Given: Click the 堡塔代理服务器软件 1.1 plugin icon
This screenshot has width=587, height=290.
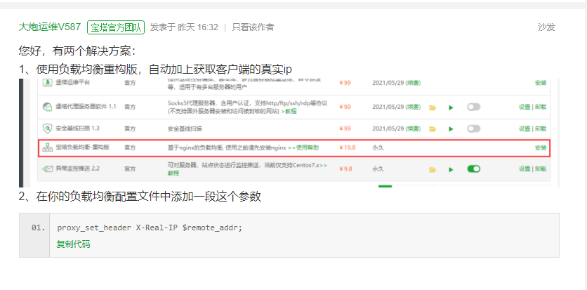Looking at the screenshot, I should (47, 107).
